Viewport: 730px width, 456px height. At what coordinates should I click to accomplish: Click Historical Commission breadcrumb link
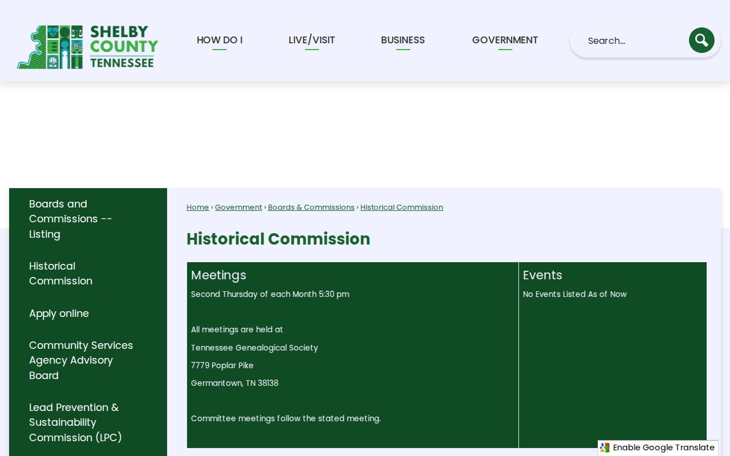pyautogui.click(x=401, y=207)
